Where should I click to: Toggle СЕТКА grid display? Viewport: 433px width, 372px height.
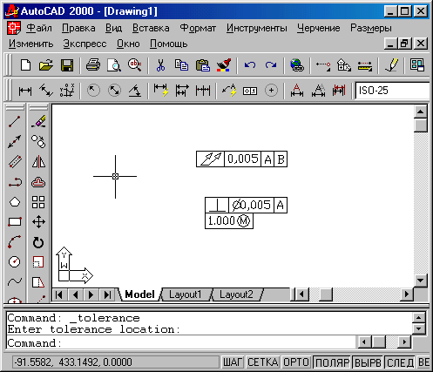tap(263, 362)
